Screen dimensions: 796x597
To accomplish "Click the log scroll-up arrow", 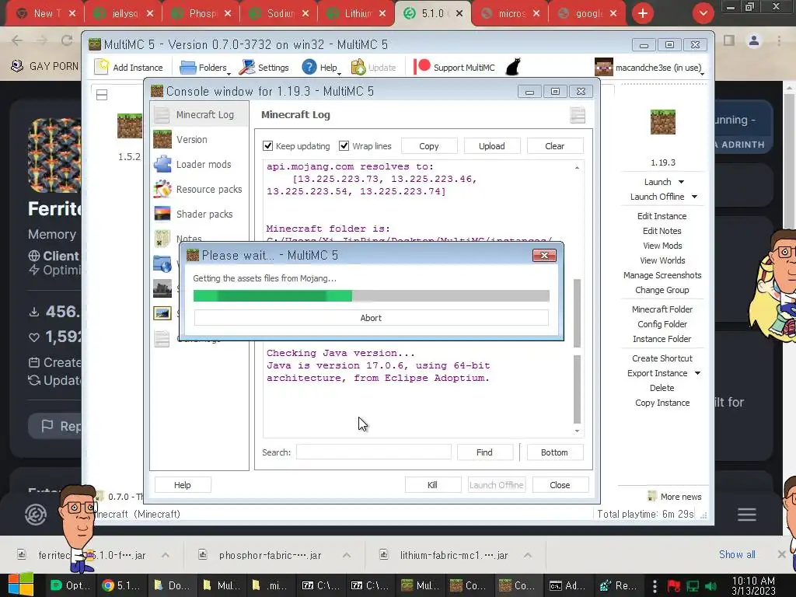I will (578, 168).
